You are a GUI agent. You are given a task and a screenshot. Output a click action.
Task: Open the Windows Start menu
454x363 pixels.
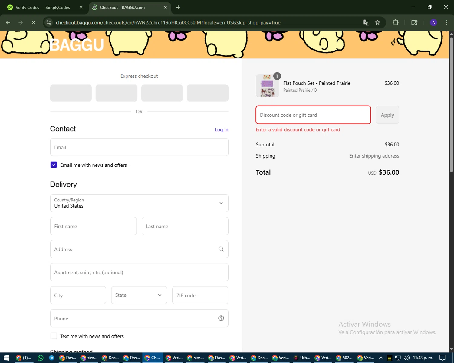[x=6, y=358]
